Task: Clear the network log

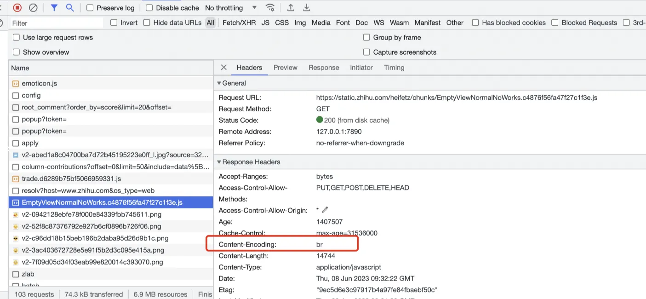Action: (33, 7)
